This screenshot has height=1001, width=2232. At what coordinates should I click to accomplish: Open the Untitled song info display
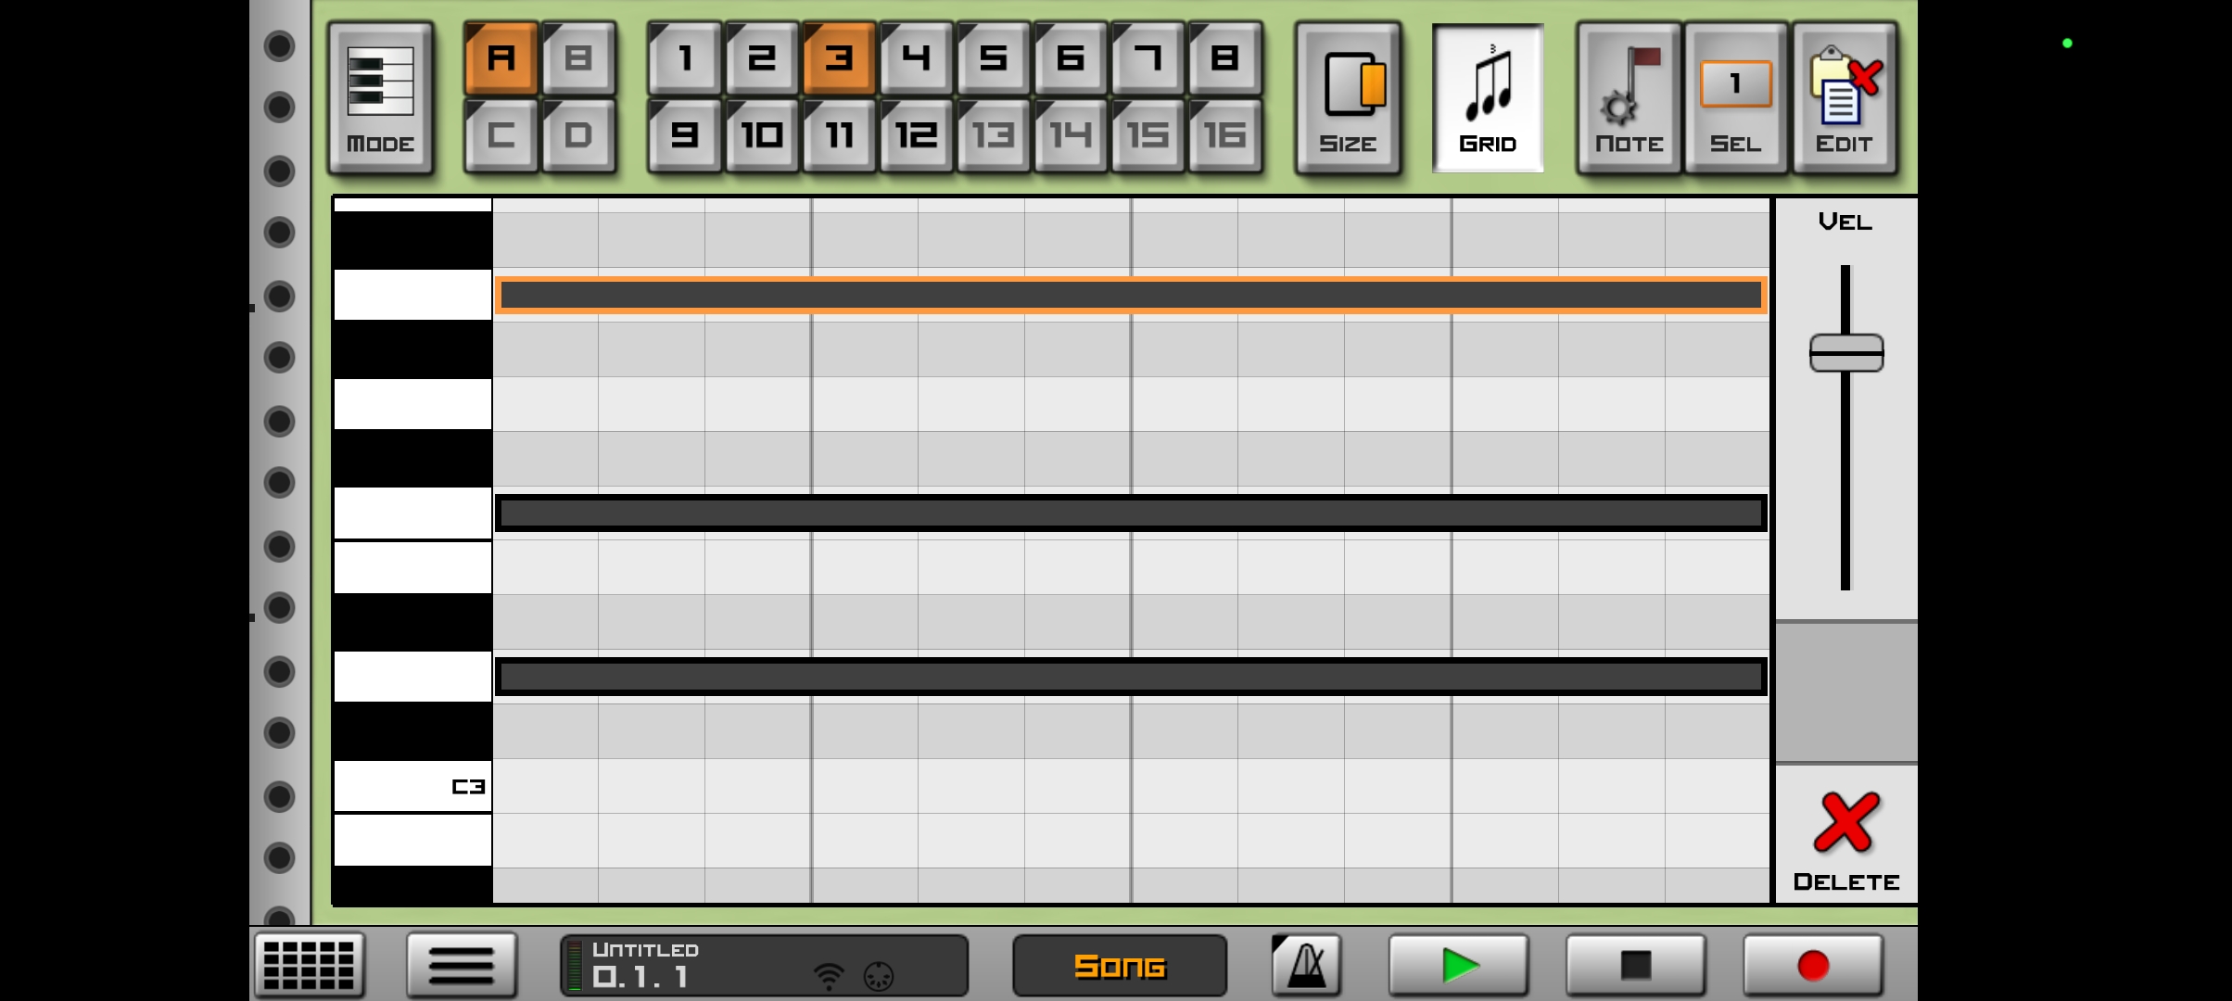(764, 965)
